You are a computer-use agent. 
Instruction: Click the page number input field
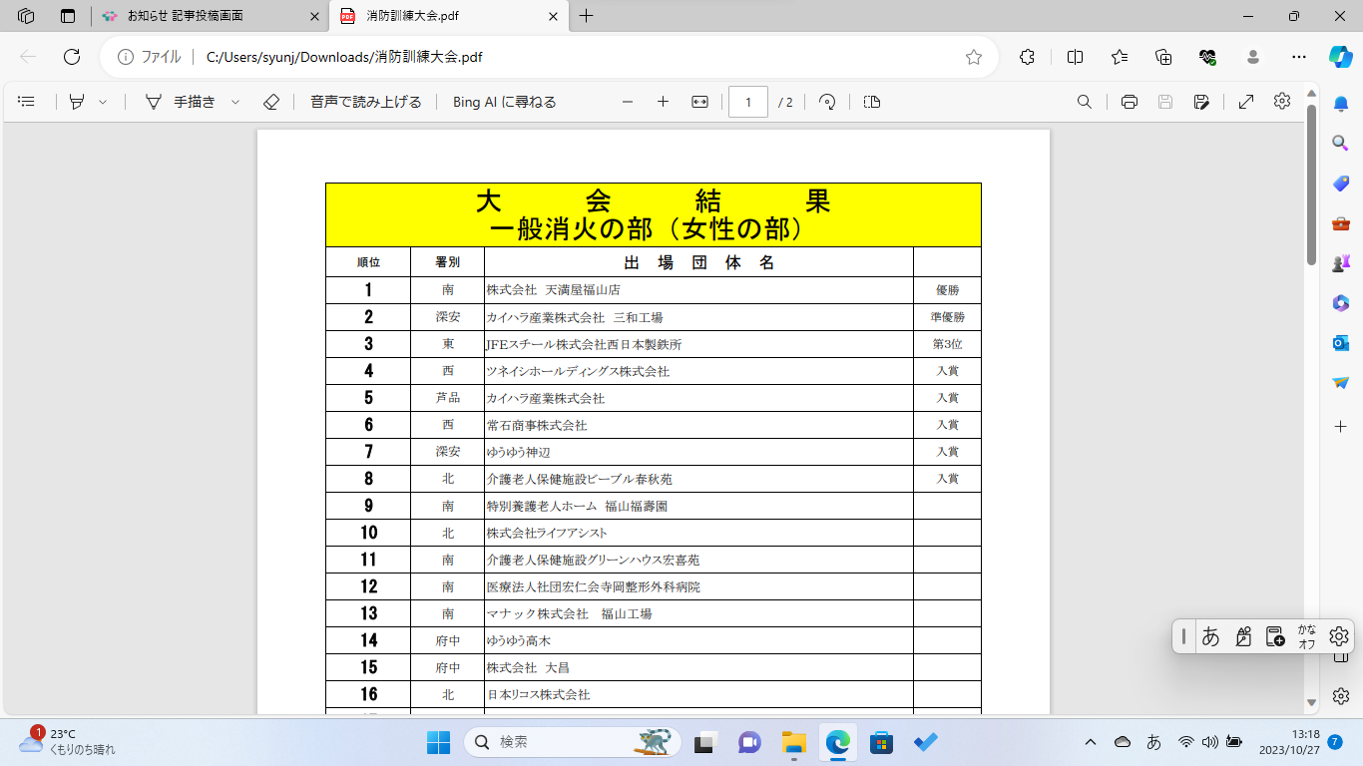coord(748,102)
